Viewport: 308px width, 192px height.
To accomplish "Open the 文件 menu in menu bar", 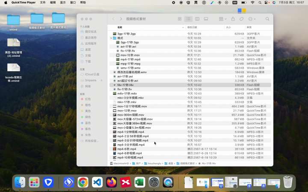I will tap(43, 3).
